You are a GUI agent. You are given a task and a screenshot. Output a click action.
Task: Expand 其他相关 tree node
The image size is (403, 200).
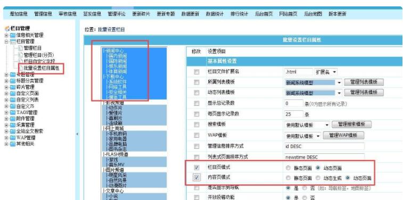(x=6, y=144)
